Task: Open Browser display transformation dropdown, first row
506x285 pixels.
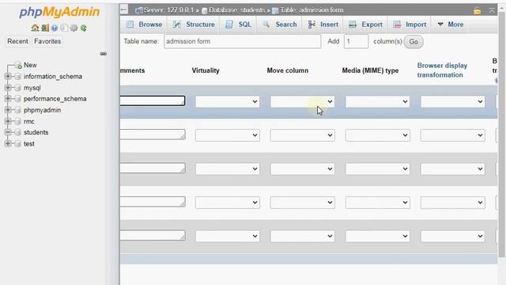Action: tap(453, 102)
